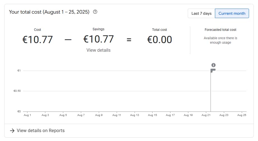Open View details under Savings
Screen dimensions: 258x141
pyautogui.click(x=98, y=50)
